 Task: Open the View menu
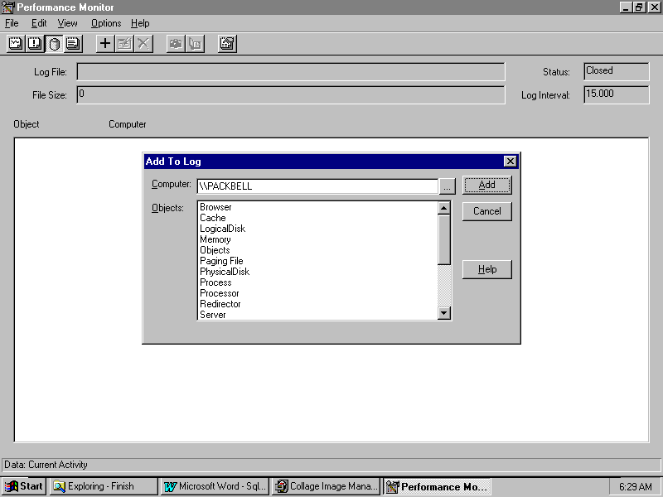[67, 23]
